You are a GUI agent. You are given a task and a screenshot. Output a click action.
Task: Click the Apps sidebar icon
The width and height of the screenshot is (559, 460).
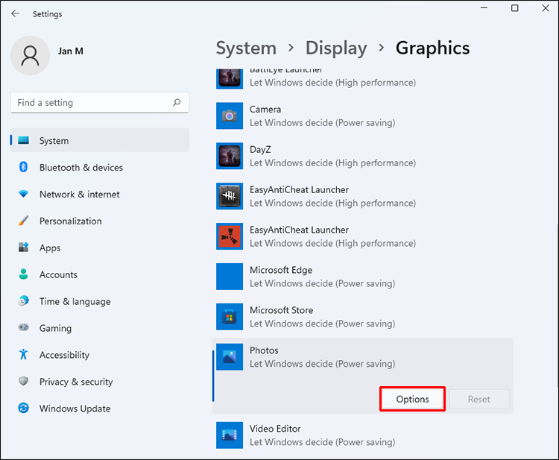[x=24, y=247]
